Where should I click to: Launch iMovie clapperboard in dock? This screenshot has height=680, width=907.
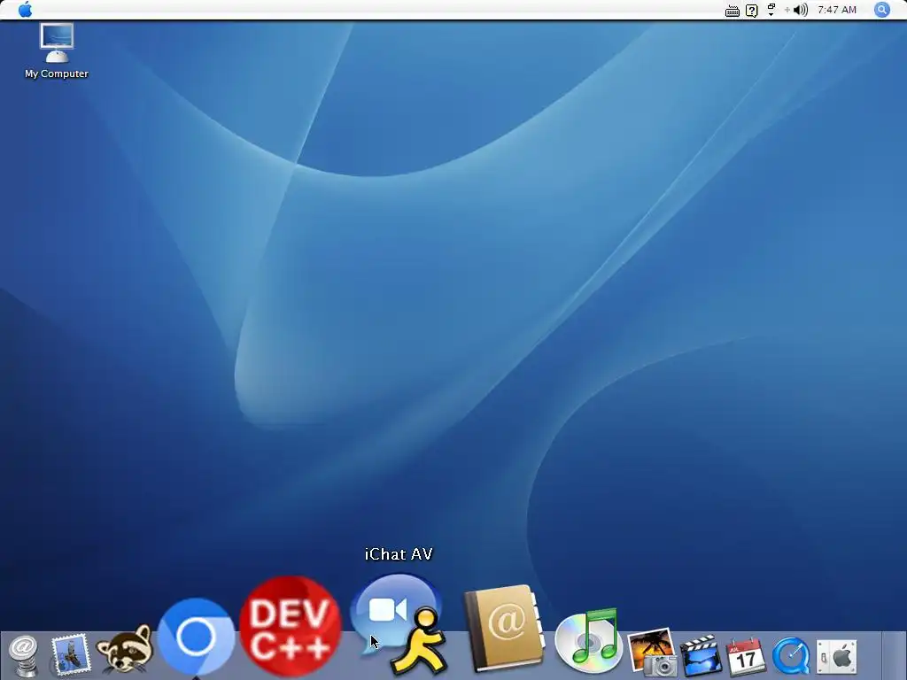(x=701, y=655)
